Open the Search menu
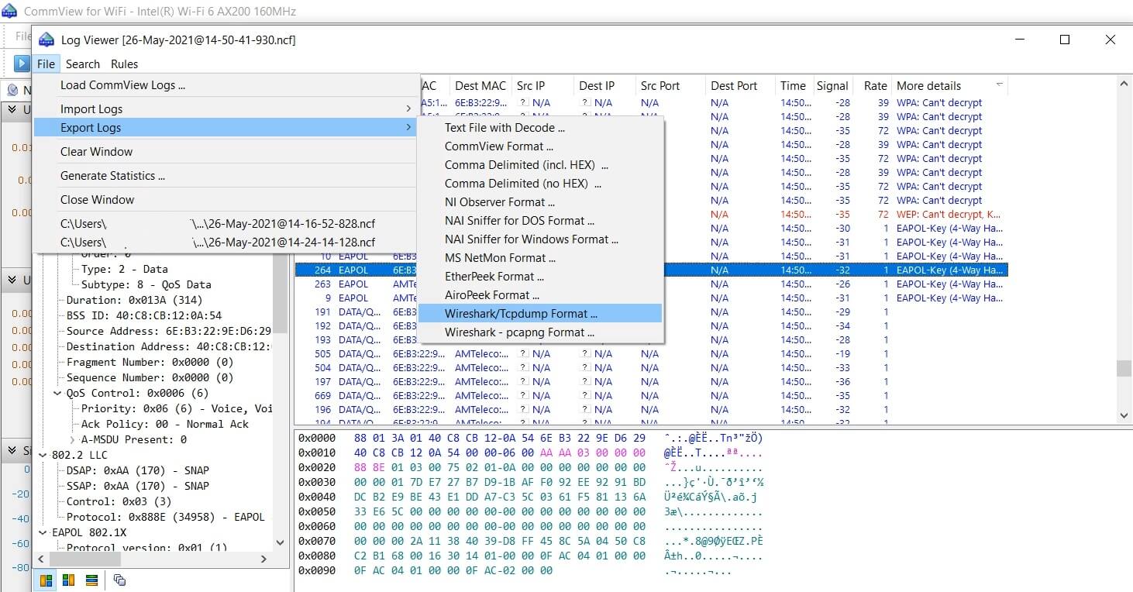 [82, 64]
